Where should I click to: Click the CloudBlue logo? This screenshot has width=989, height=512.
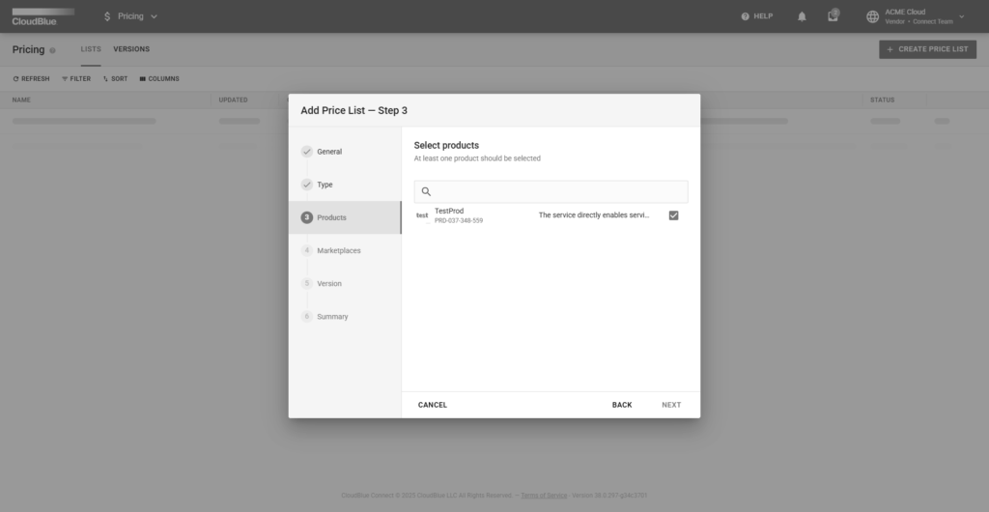tap(42, 16)
